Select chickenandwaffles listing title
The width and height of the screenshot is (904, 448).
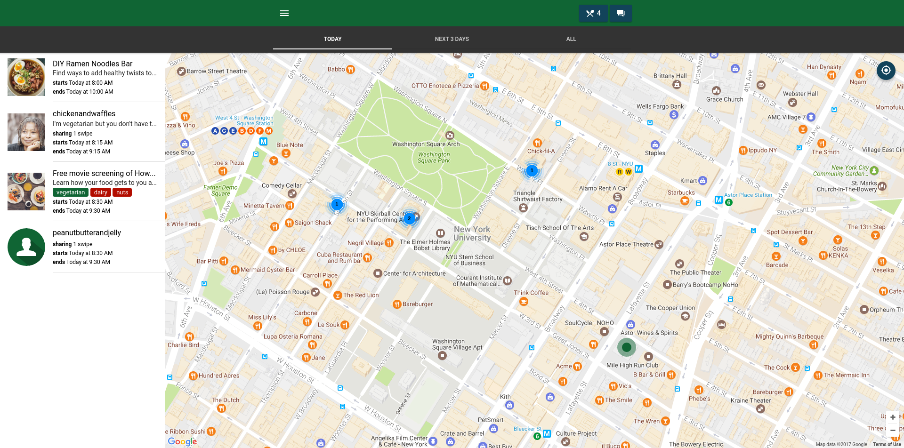tap(84, 113)
